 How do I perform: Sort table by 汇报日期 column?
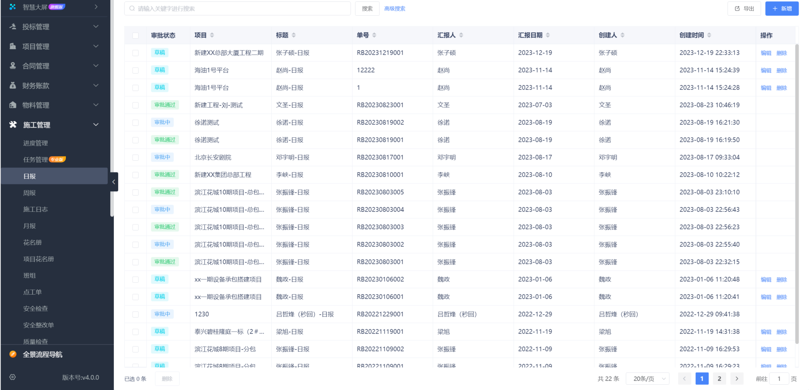(548, 35)
